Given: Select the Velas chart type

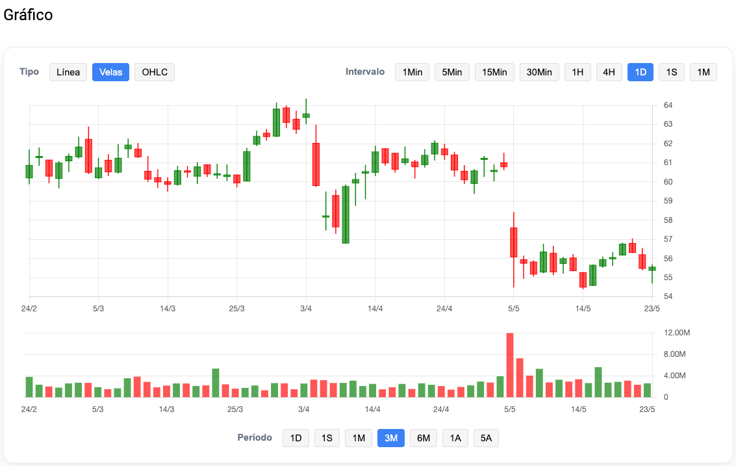Looking at the screenshot, I should [x=110, y=71].
